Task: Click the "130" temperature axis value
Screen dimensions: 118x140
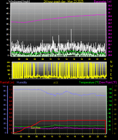Action: click(x=110, y=93)
